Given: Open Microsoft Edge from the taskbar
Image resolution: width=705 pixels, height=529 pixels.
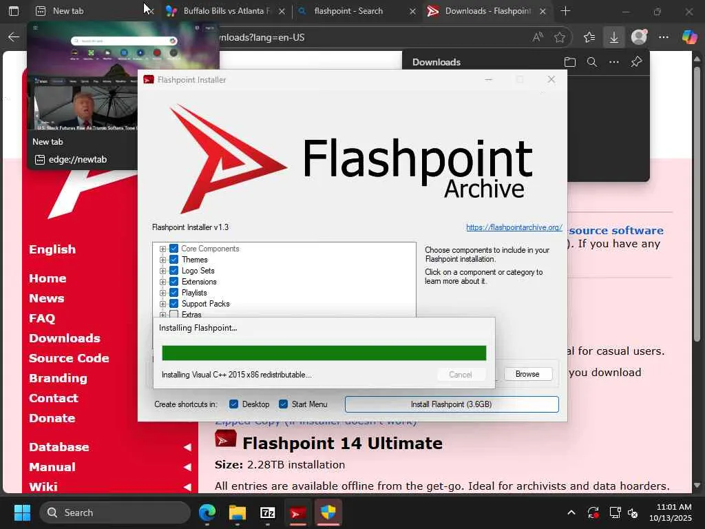Looking at the screenshot, I should pyautogui.click(x=207, y=512).
